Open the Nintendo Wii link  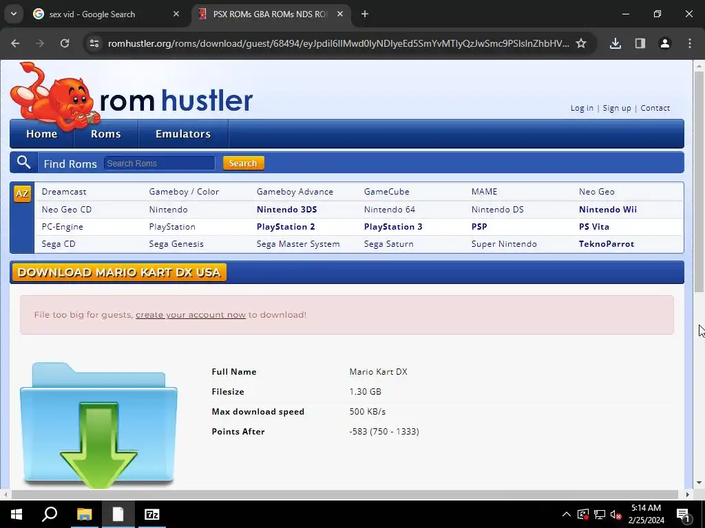(x=608, y=209)
